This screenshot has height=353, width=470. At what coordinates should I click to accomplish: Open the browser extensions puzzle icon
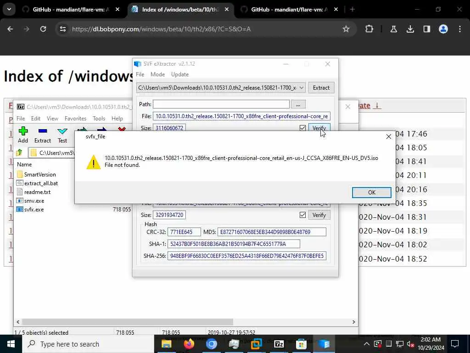coord(369,29)
